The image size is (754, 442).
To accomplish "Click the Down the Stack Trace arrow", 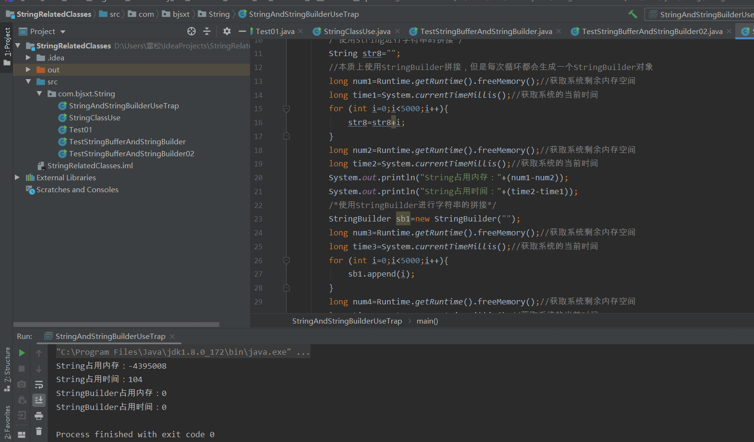I will click(39, 369).
